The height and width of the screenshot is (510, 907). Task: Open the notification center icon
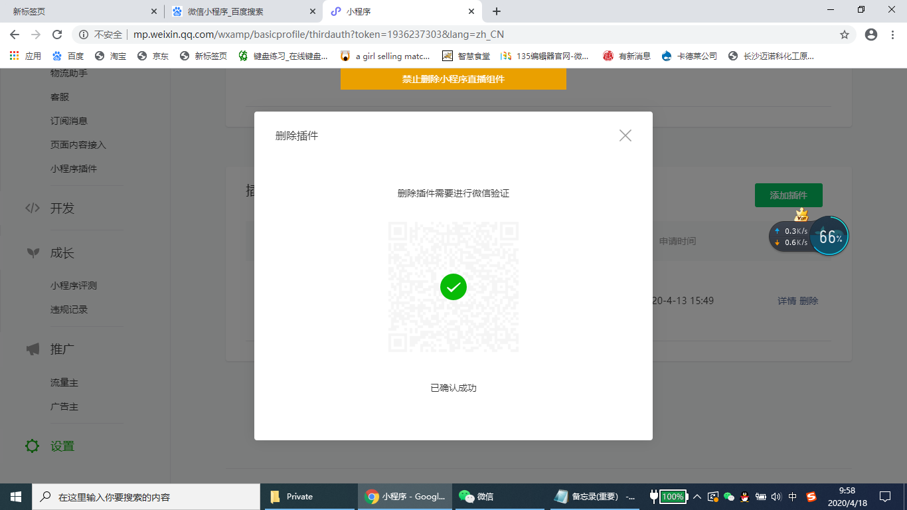click(884, 496)
